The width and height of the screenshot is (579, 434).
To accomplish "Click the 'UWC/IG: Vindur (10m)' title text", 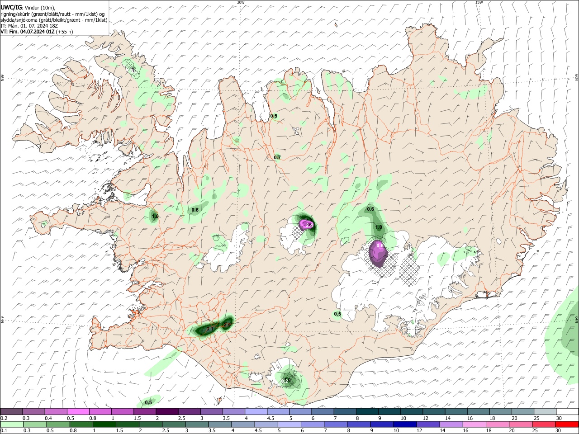I will click(28, 8).
